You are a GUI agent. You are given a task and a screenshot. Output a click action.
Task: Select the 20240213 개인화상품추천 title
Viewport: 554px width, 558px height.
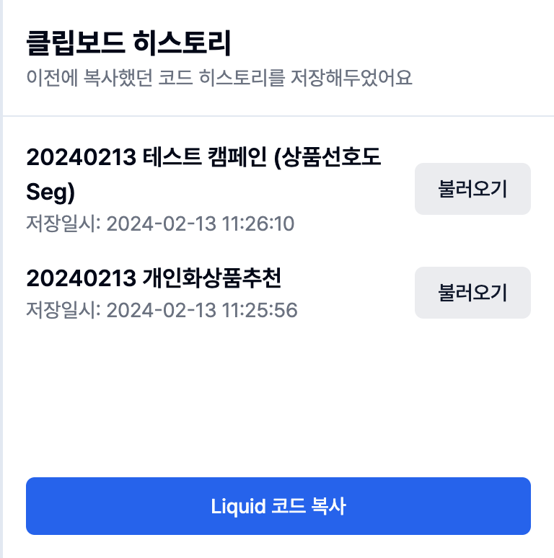click(153, 278)
